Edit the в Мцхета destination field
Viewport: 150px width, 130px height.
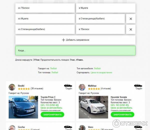tap(106, 8)
